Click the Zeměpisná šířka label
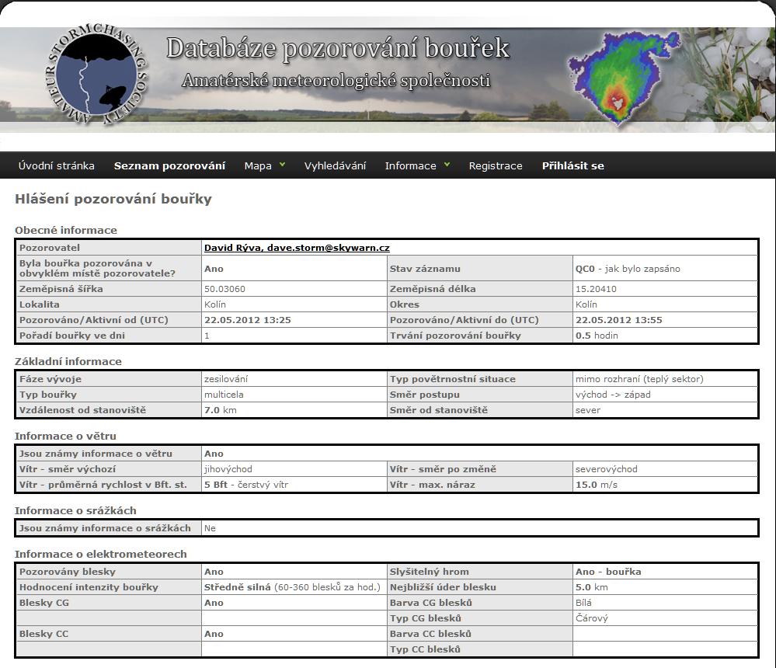 (x=61, y=289)
